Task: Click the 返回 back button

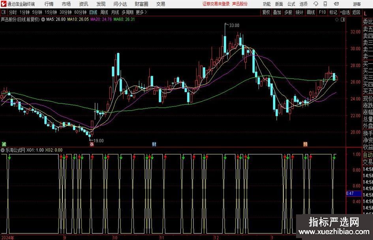Action: point(356,12)
